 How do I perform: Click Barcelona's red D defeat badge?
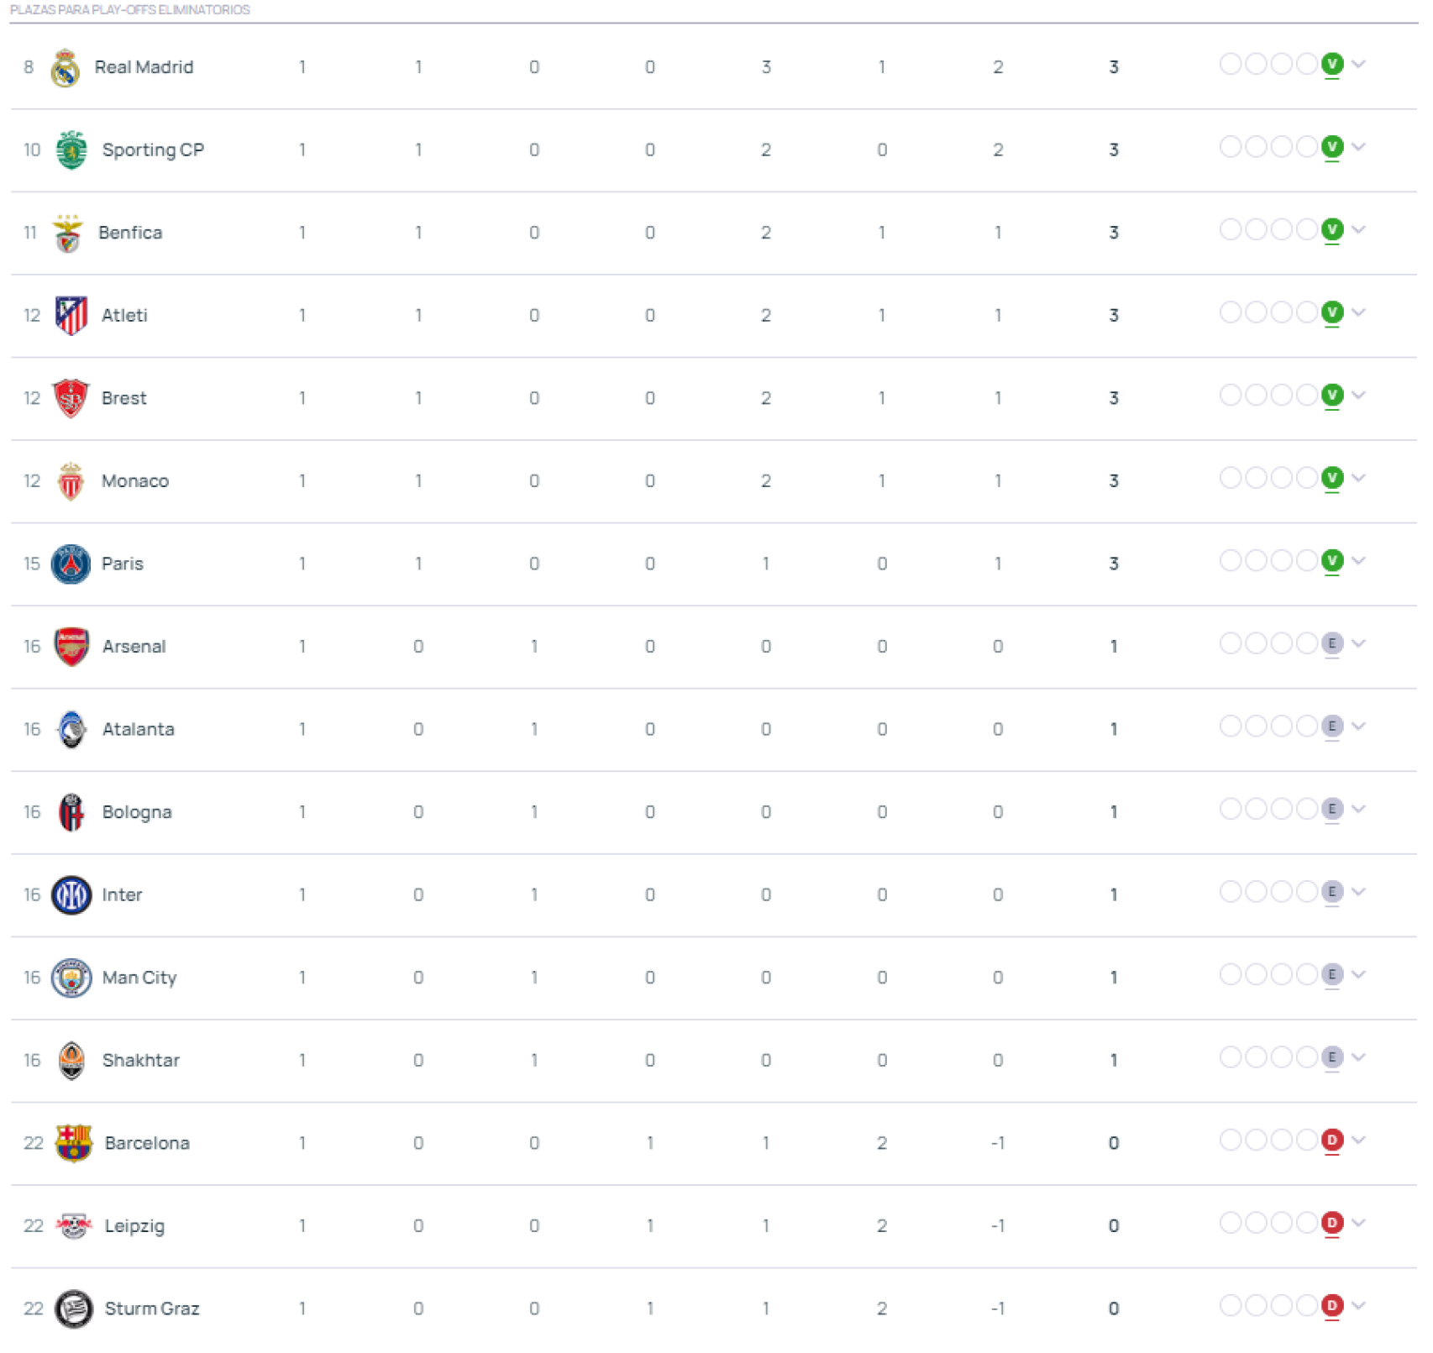pos(1332,1141)
